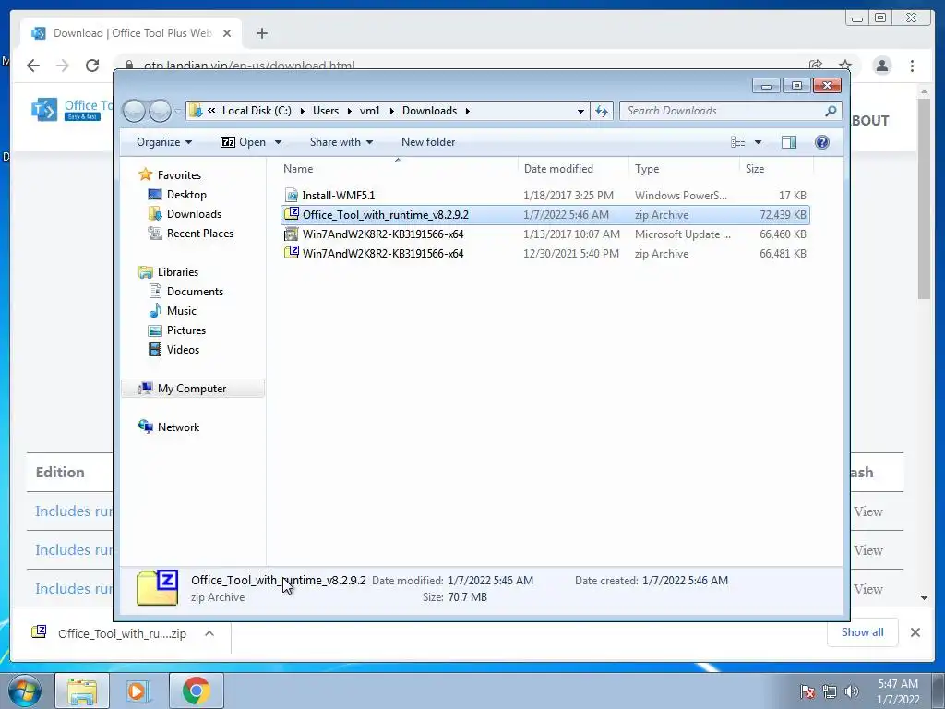Show the preview pane

coord(788,141)
